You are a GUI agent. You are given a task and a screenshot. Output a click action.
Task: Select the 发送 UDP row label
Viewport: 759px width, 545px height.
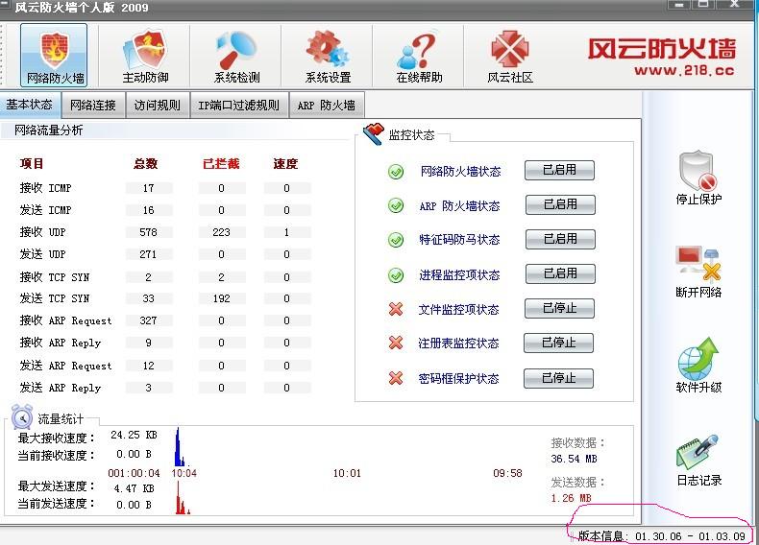pyautogui.click(x=42, y=254)
